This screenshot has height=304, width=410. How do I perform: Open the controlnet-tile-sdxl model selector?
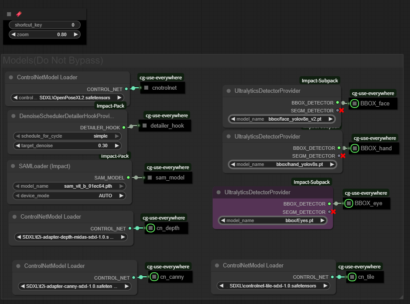[x=273, y=286]
